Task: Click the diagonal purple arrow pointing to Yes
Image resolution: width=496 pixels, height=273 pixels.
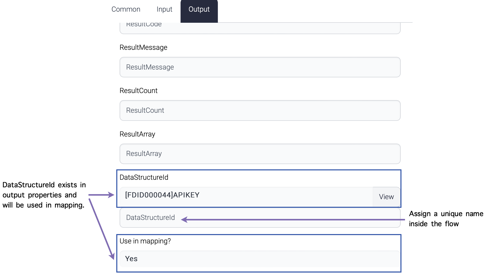Action: (x=101, y=229)
